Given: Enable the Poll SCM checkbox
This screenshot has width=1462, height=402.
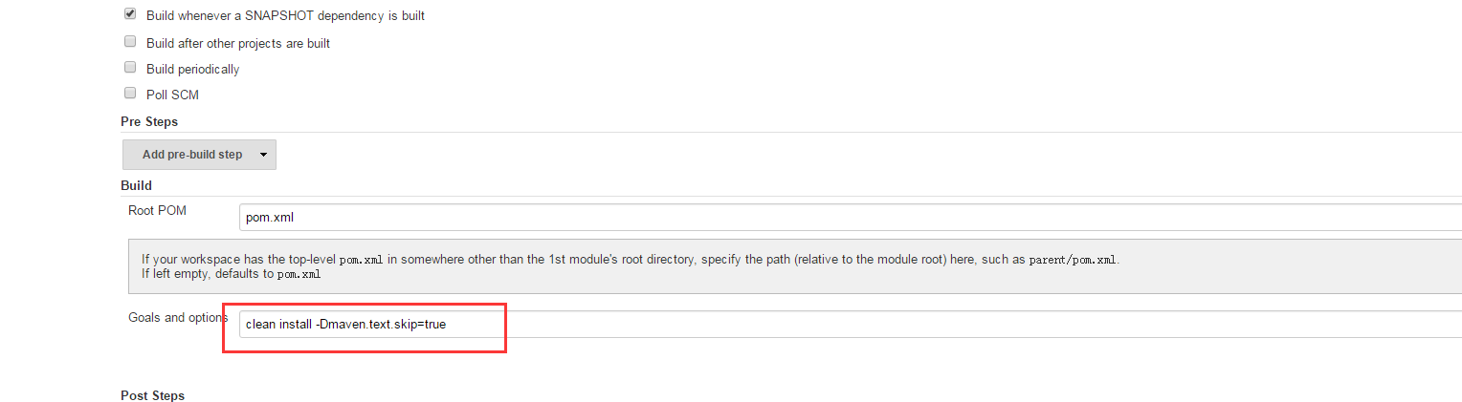Looking at the screenshot, I should point(130,94).
